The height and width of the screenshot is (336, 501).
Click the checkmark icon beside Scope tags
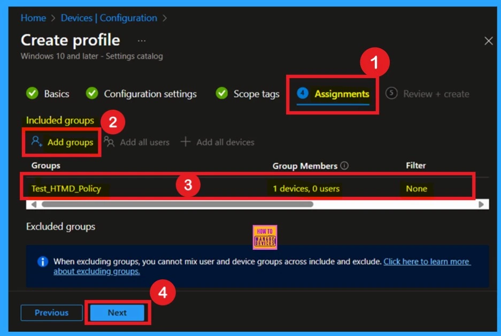[x=222, y=93]
